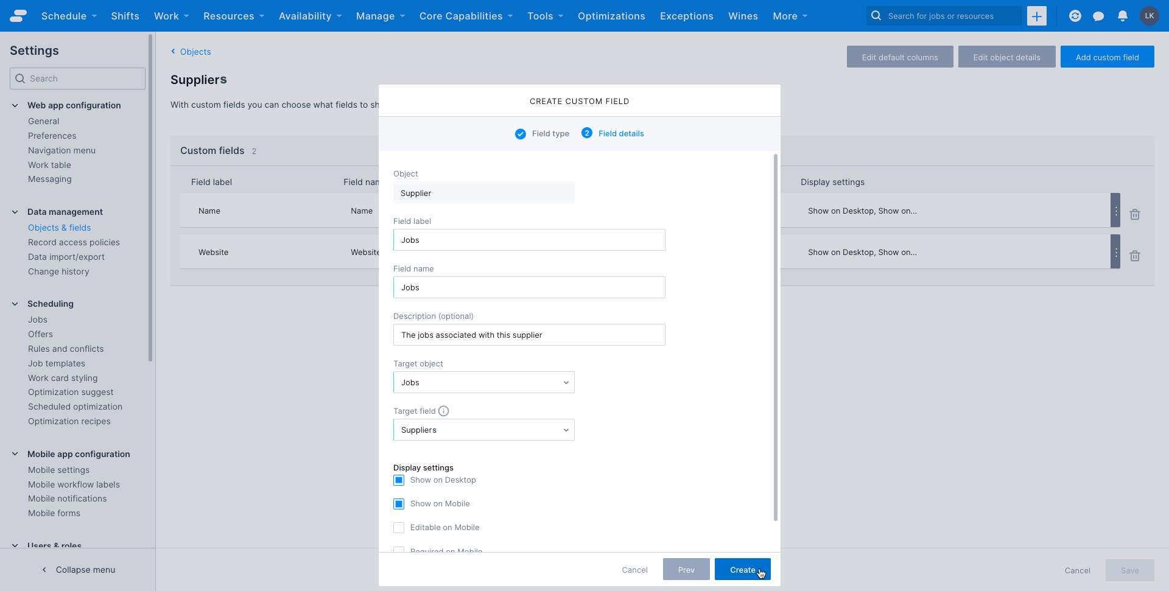Uncheck Show on Desktop
1169x591 pixels.
point(399,480)
